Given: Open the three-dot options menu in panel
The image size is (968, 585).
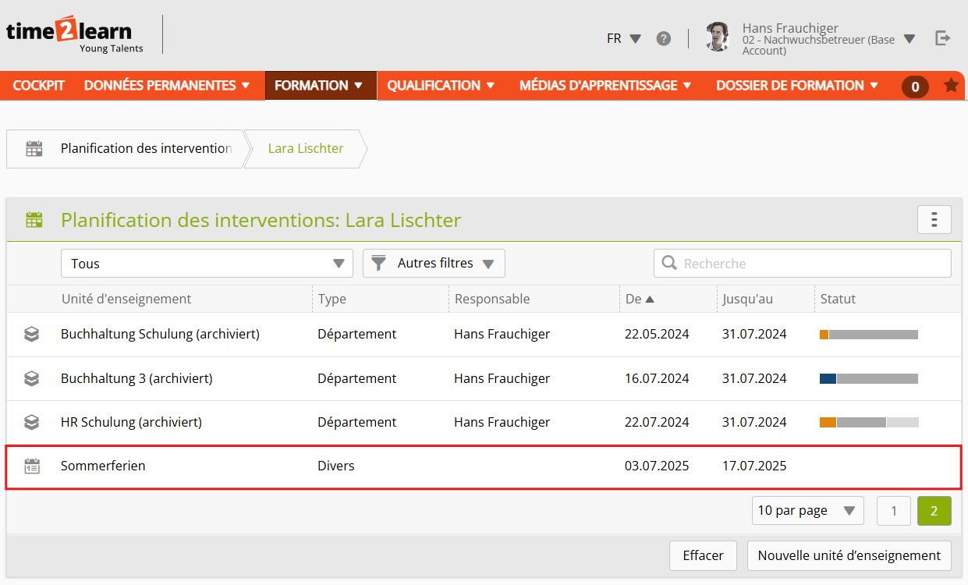Looking at the screenshot, I should click(934, 220).
